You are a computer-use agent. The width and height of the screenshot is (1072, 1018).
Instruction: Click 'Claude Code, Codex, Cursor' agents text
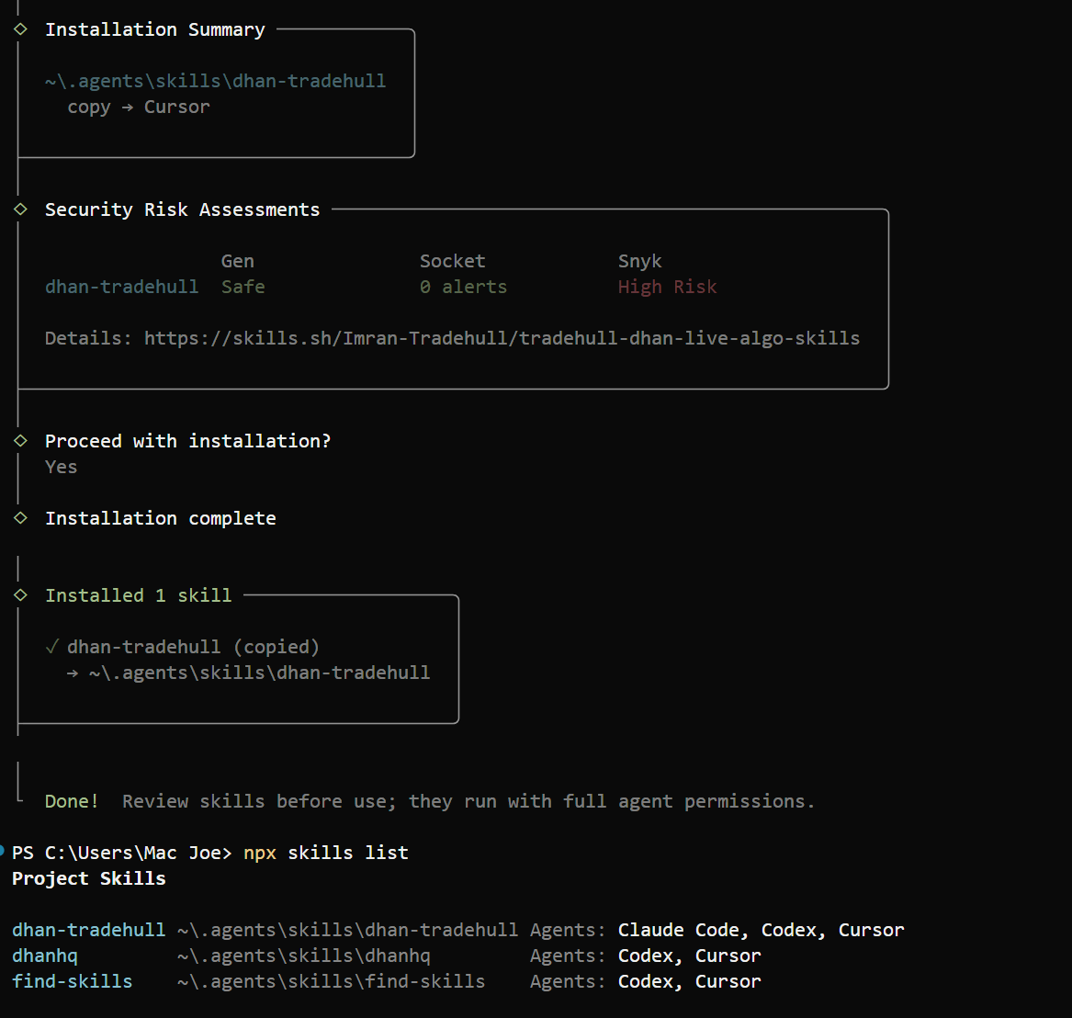point(761,931)
